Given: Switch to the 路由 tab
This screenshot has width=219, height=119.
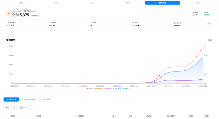Looking at the screenshot, I should pyautogui.click(x=56, y=3).
